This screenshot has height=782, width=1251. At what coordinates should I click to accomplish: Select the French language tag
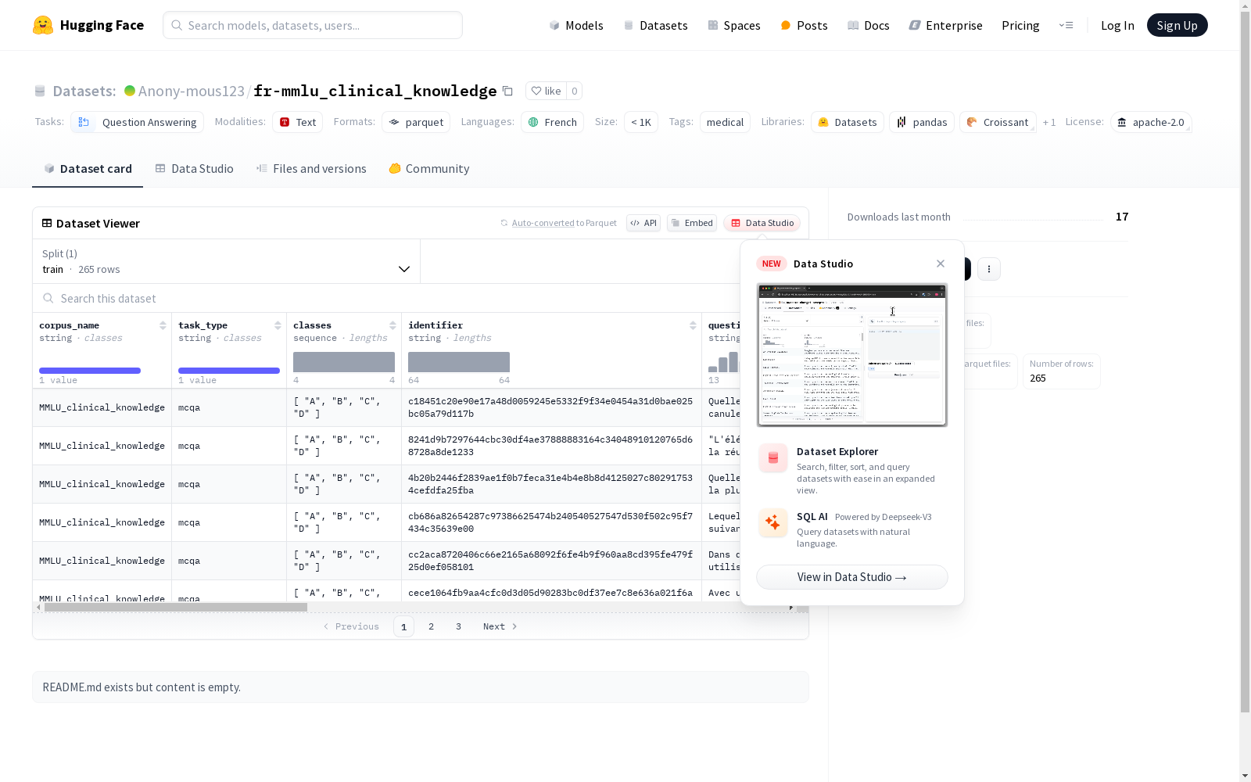(x=552, y=122)
